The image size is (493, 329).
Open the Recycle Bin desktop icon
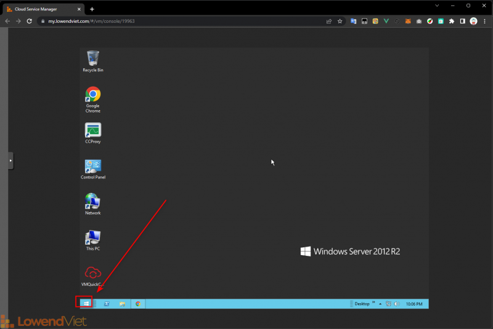(x=93, y=61)
